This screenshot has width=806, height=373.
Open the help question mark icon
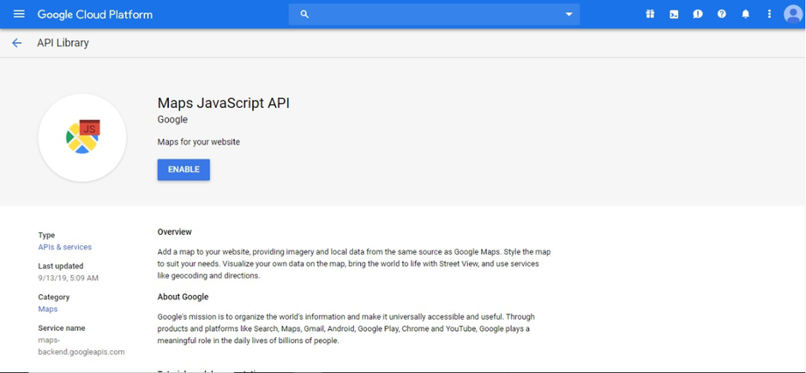click(722, 14)
